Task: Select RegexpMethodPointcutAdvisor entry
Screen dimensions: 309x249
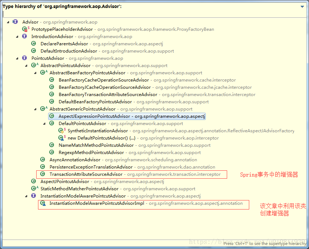Action: 130,153
